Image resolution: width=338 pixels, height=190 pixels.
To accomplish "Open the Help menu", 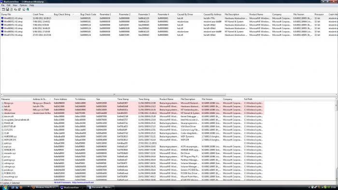I will click(x=31, y=5).
